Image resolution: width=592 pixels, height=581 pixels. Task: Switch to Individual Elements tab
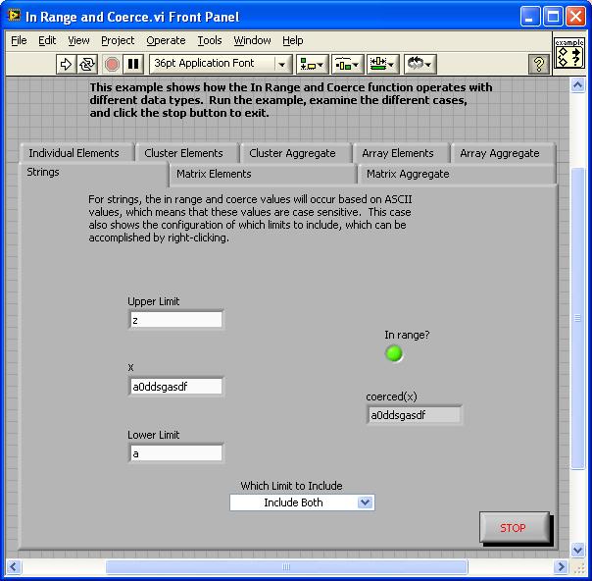(x=76, y=153)
